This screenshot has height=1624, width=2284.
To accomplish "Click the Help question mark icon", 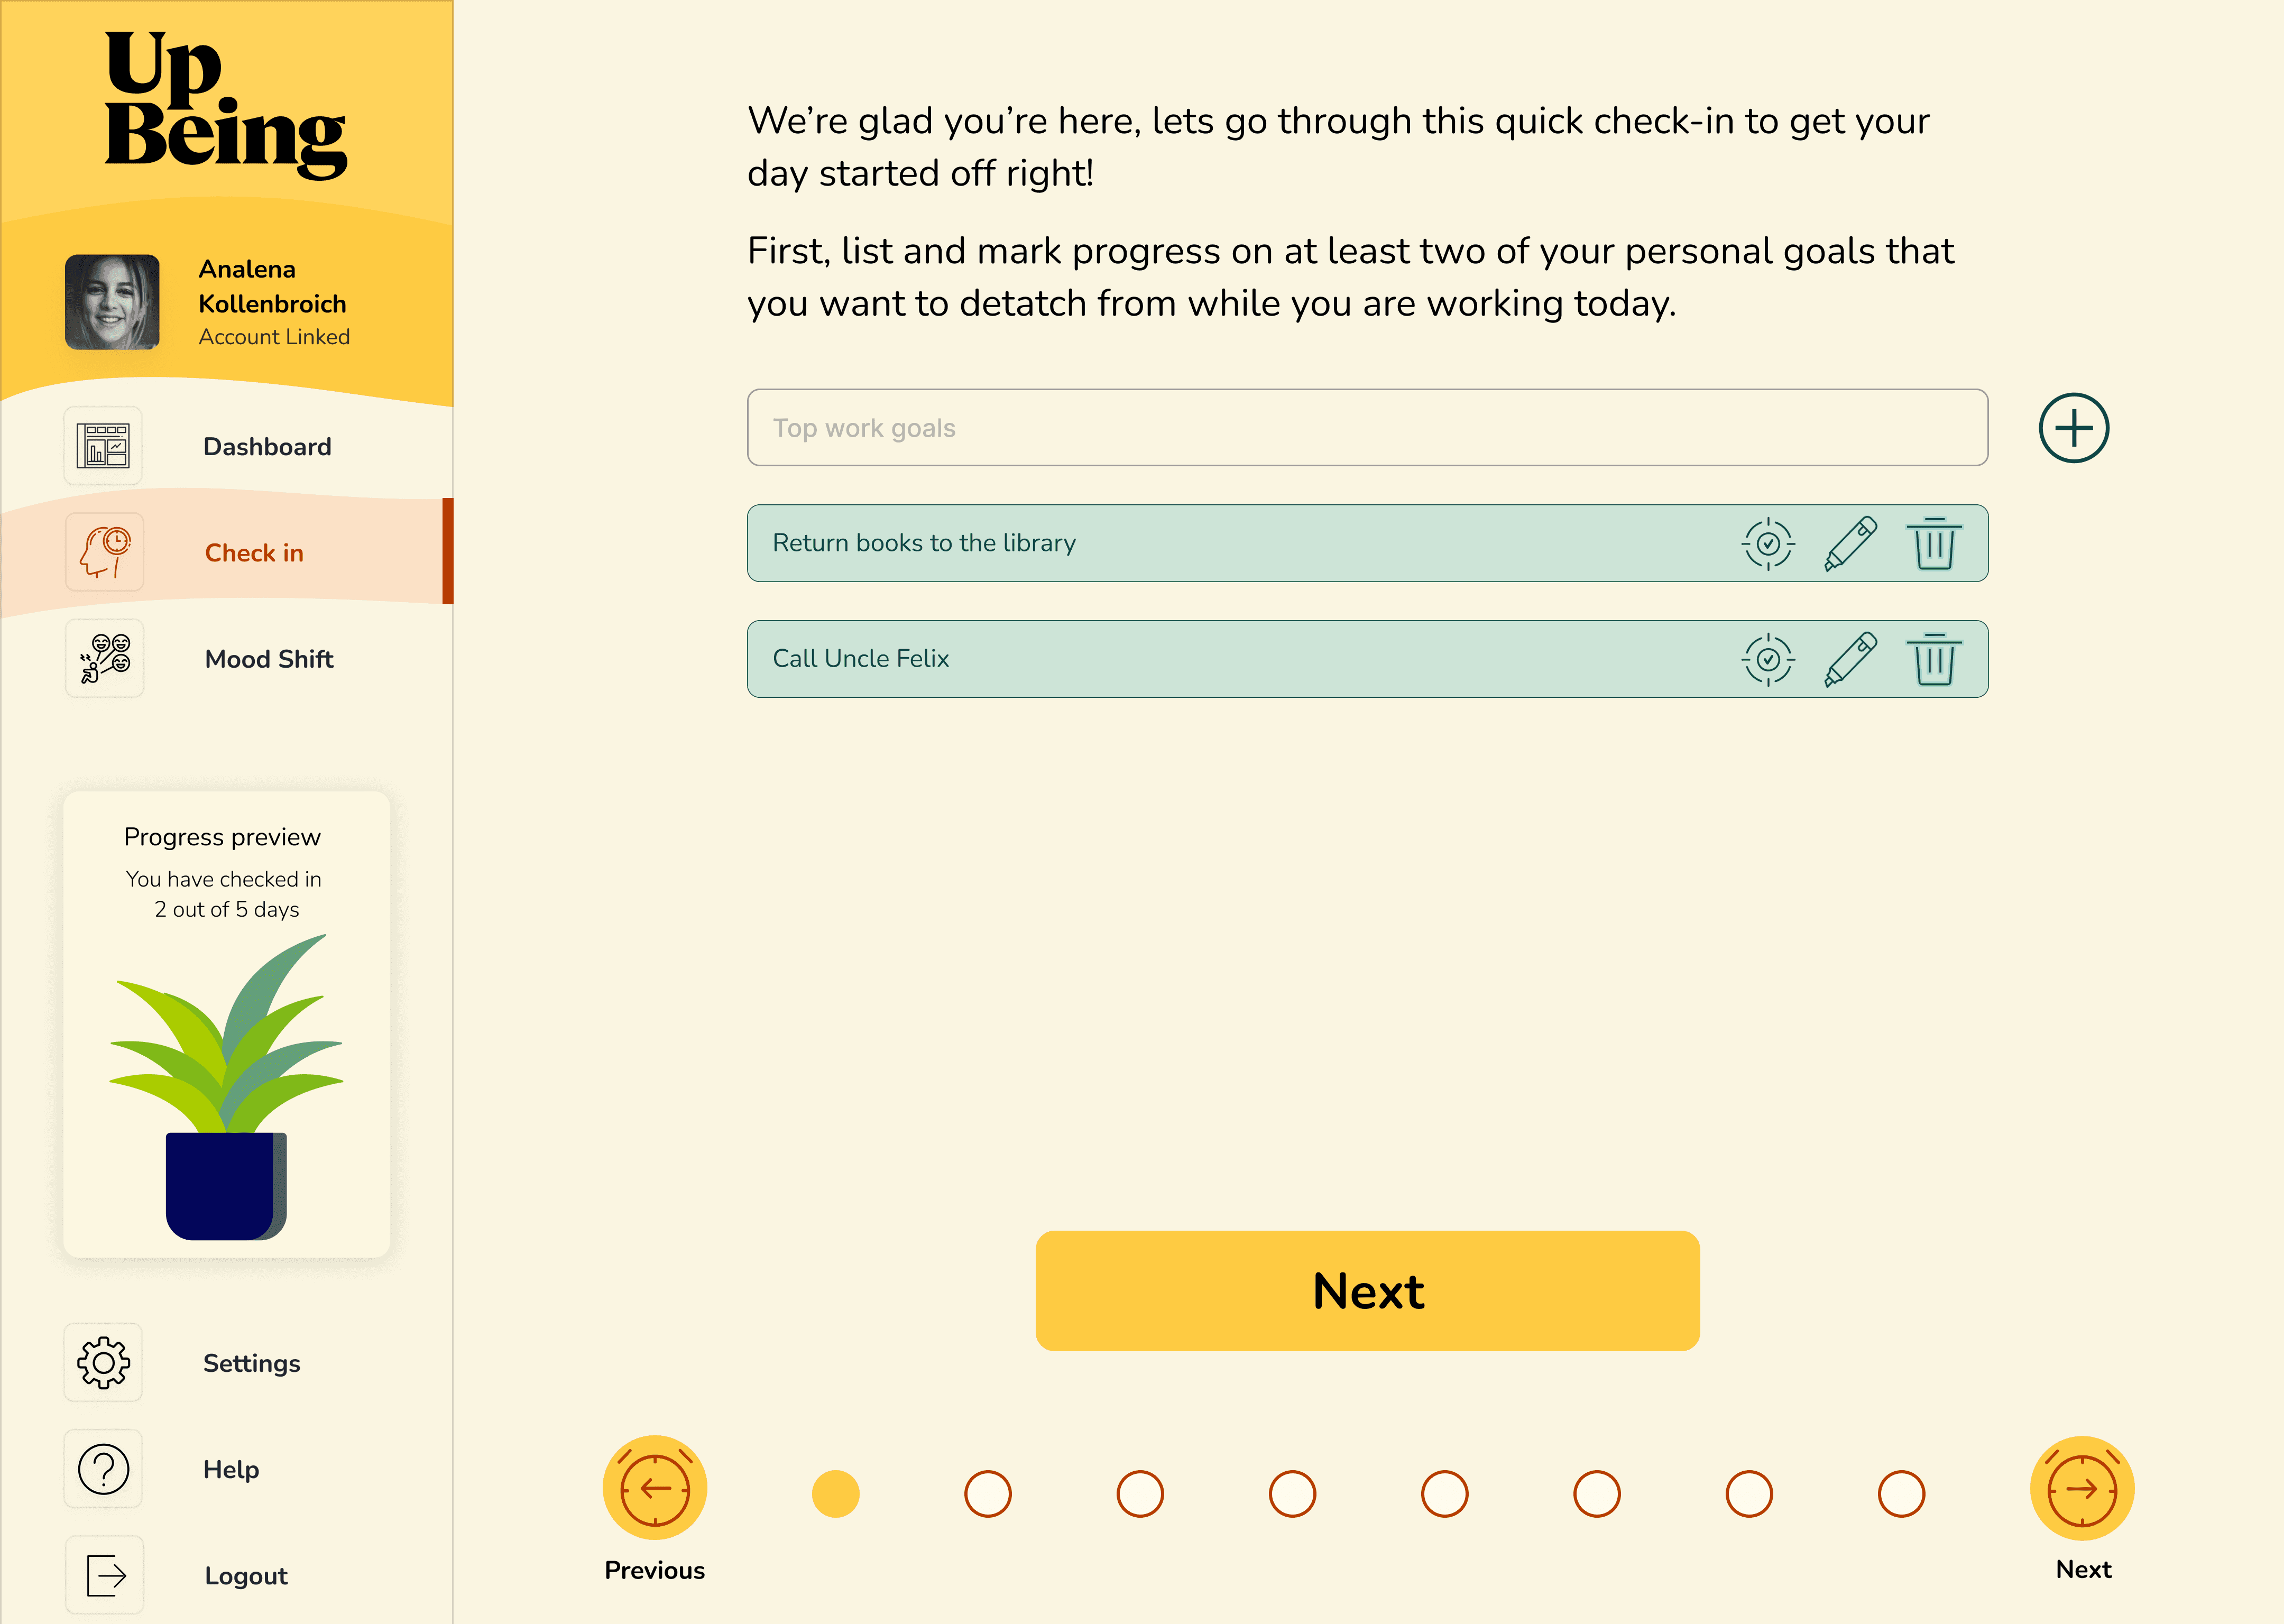I will tap(103, 1468).
